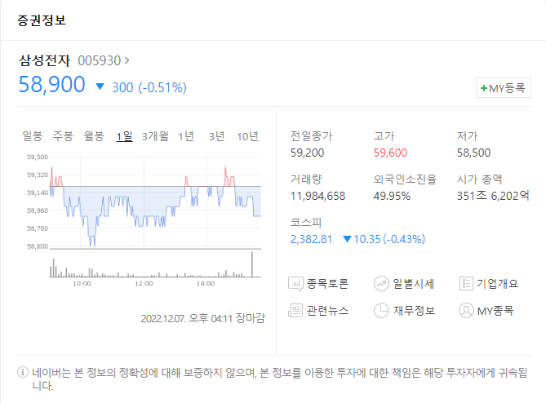Click the KOSPI down-triangle indicator
Image resolution: width=546 pixels, height=403 pixels.
(x=347, y=239)
